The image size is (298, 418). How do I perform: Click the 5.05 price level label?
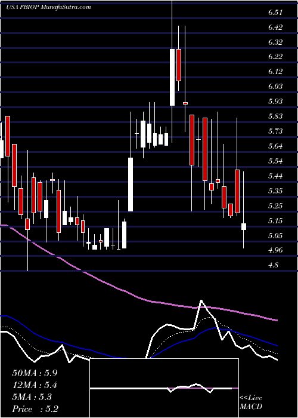(275, 236)
